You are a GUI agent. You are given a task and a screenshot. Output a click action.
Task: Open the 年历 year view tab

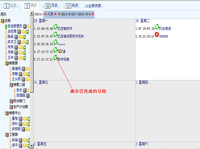tap(72, 6)
